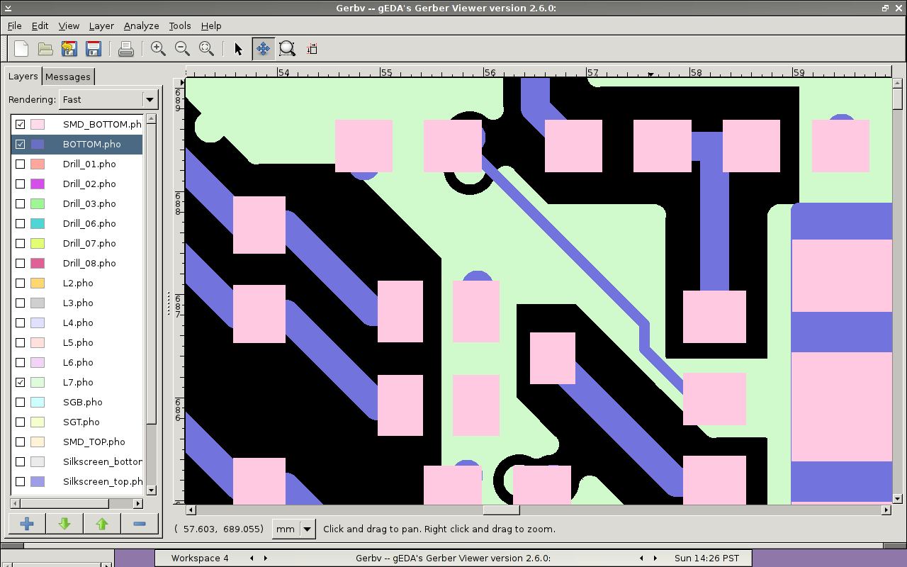Click the L2.pho color swatch

point(38,283)
